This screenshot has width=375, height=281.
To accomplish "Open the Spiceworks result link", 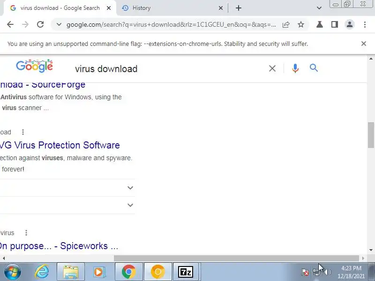I will click(x=59, y=246).
